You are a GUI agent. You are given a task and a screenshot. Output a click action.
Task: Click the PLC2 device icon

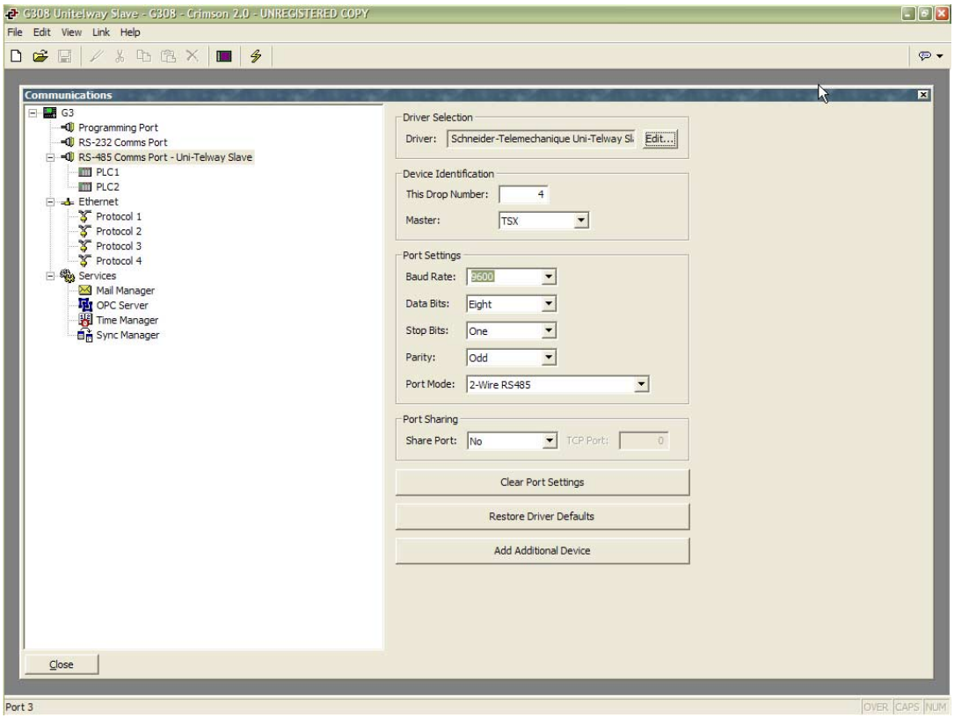tap(85, 186)
